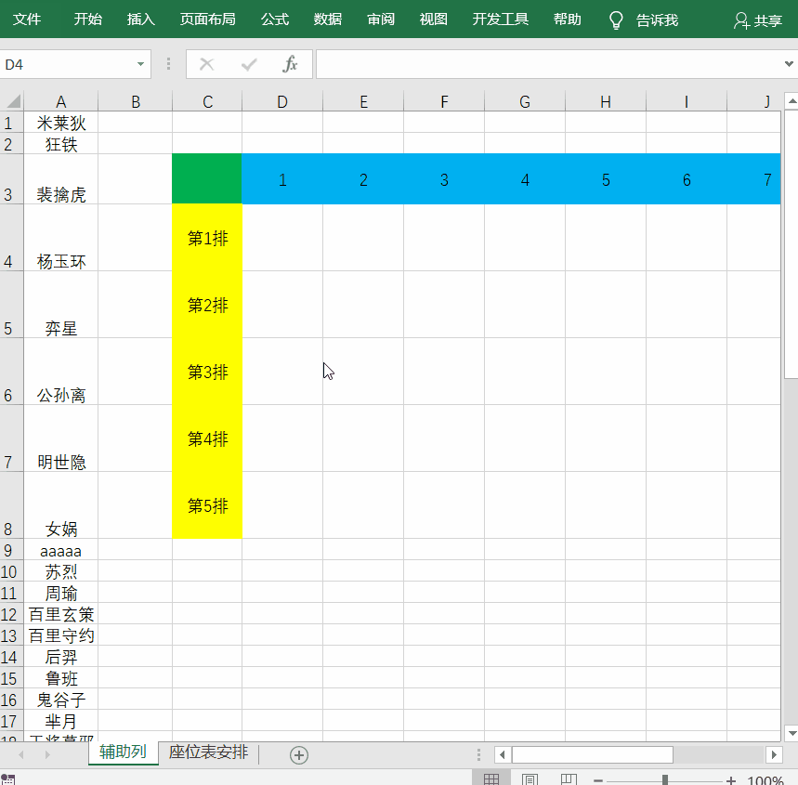
Task: Select yellow cell 第3排
Action: (207, 372)
